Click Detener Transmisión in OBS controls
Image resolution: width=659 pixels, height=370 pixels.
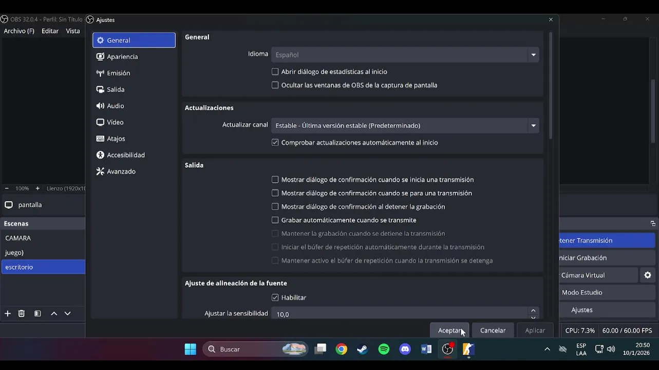pyautogui.click(x=607, y=240)
